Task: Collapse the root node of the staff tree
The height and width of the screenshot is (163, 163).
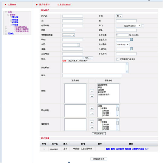Action: click(6, 12)
